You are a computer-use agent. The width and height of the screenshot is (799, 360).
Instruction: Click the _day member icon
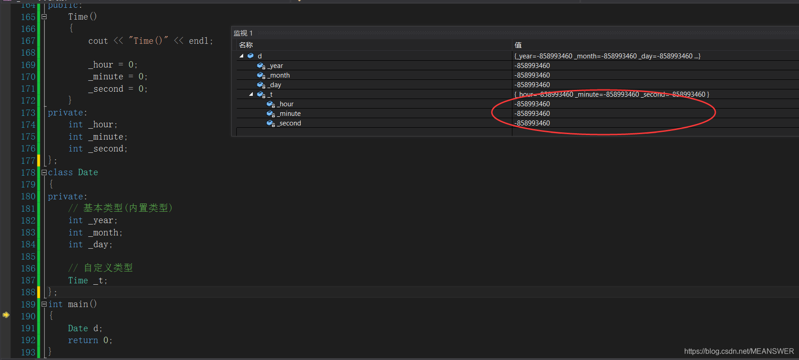pyautogui.click(x=261, y=85)
